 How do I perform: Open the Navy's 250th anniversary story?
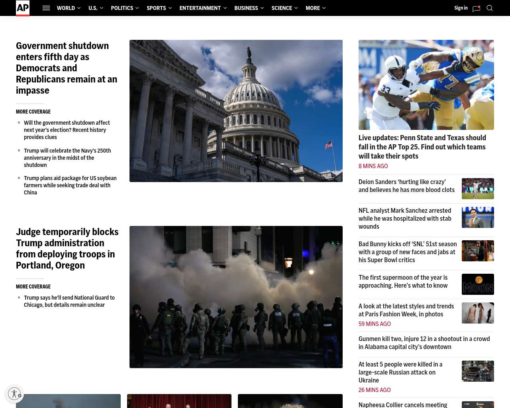[x=67, y=158]
